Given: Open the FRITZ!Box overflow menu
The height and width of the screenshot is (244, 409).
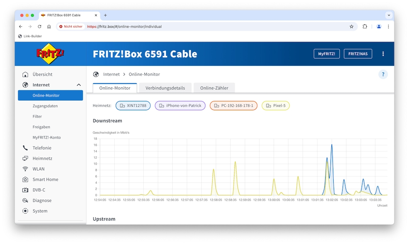Looking at the screenshot, I should click(383, 53).
